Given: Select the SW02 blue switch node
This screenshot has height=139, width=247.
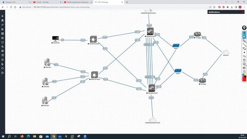Looking at the screenshot, I should (x=178, y=71).
